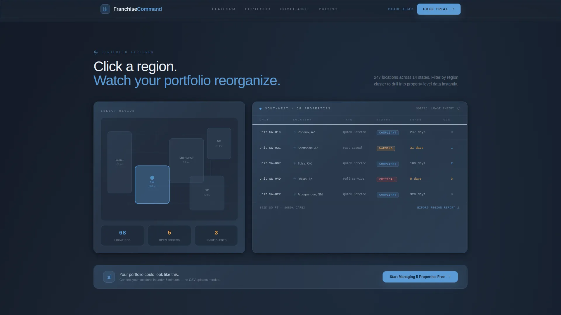Click the Unit SW-014 row label
561x315 pixels.
(270, 132)
